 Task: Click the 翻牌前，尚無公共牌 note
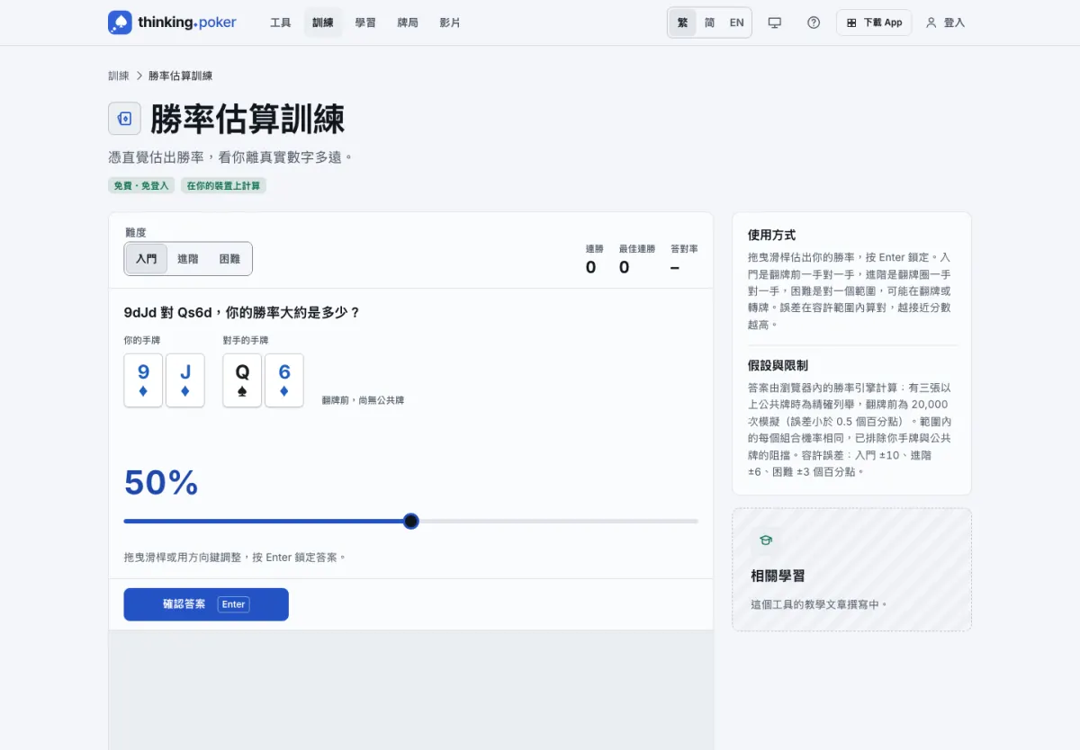[363, 400]
